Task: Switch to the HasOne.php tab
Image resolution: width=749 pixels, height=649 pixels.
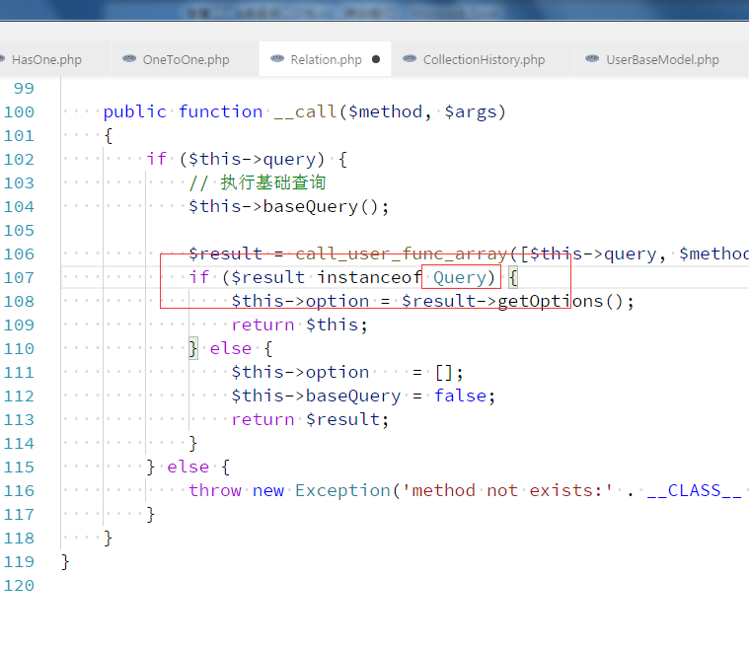Action: point(45,60)
